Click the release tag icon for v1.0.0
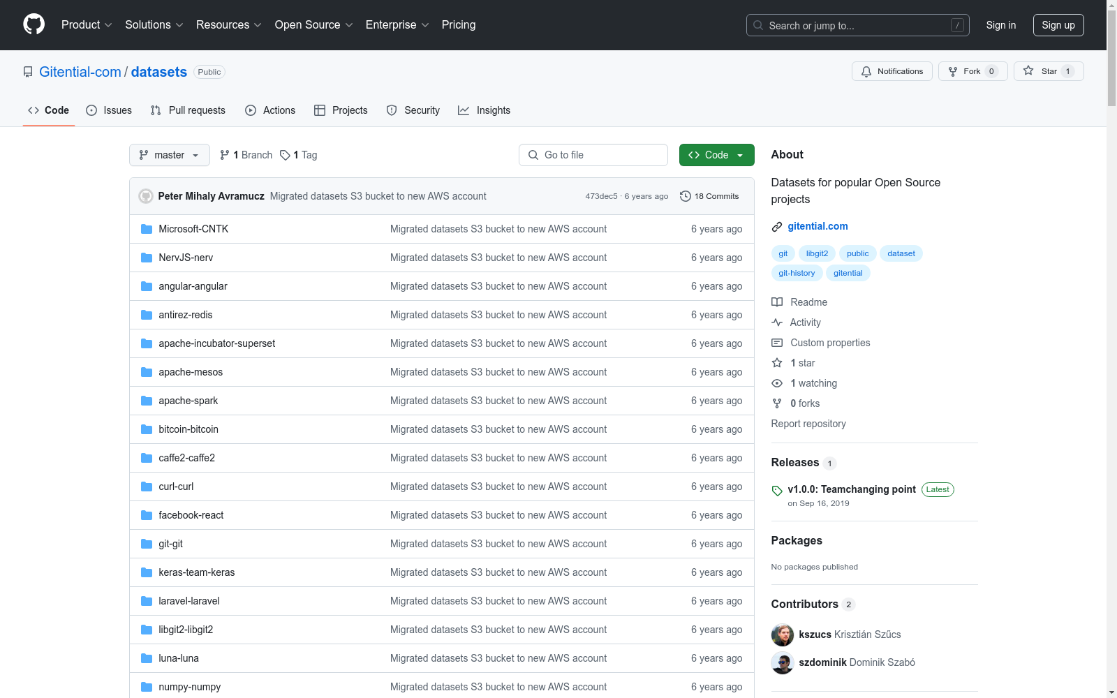This screenshot has height=698, width=1117. [x=777, y=491]
